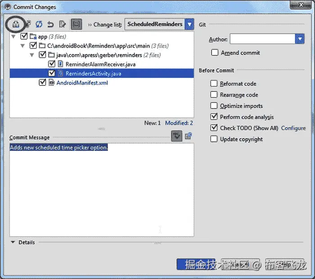Uncheck the app module checkbox
This screenshot has height=279, width=315.
coord(24,36)
